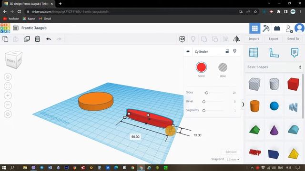Set the shape to Solid
This screenshot has width=305, height=171.
201,67
